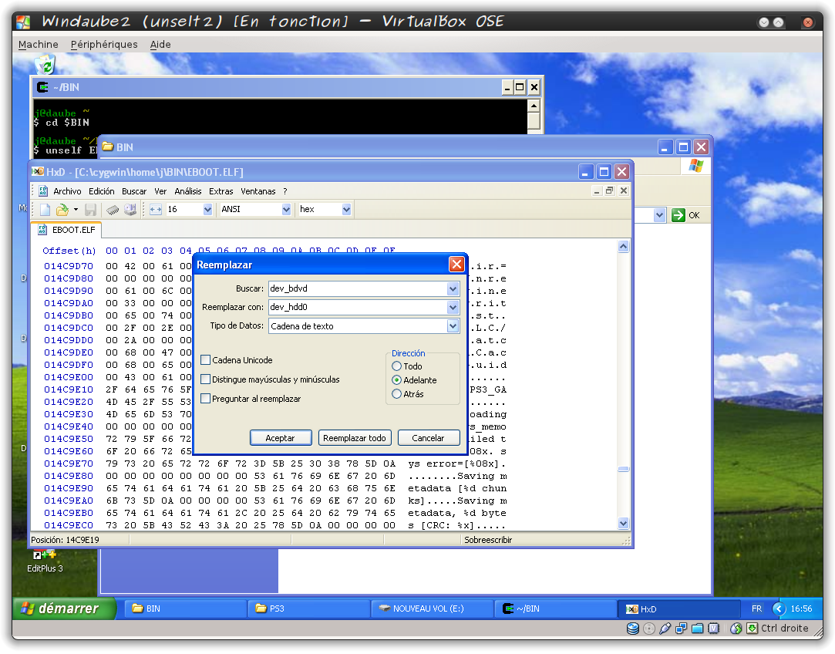Click the VirtualBox shared folders status icon
This screenshot has width=835, height=654.
pos(697,629)
